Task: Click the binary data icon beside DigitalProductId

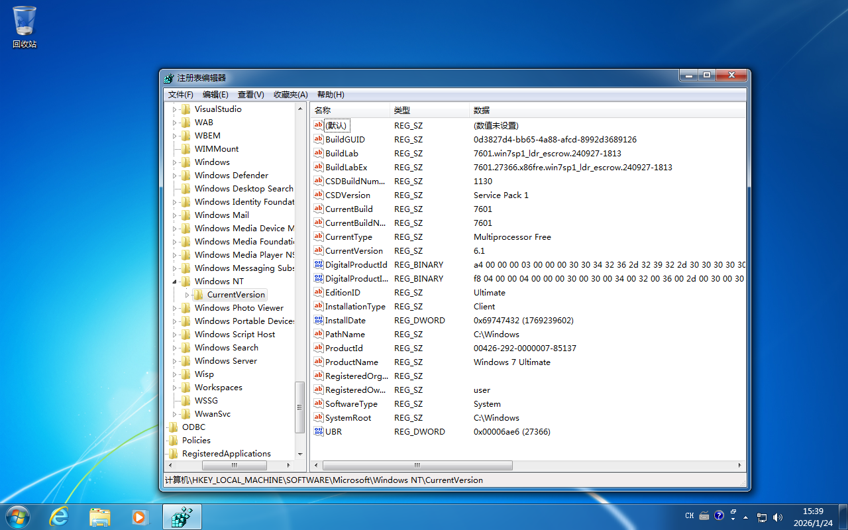Action: (317, 264)
